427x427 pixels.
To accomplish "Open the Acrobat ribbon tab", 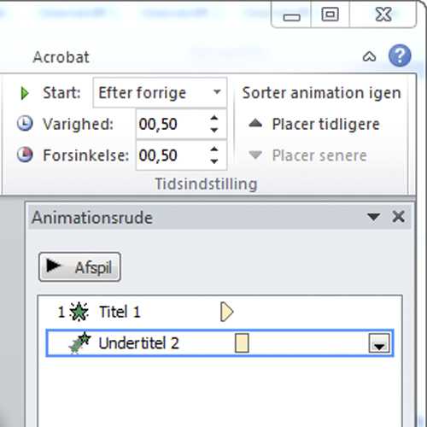I will (61, 57).
